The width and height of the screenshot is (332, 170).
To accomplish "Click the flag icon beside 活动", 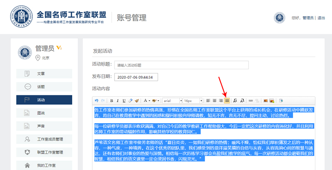I will point(27,100).
